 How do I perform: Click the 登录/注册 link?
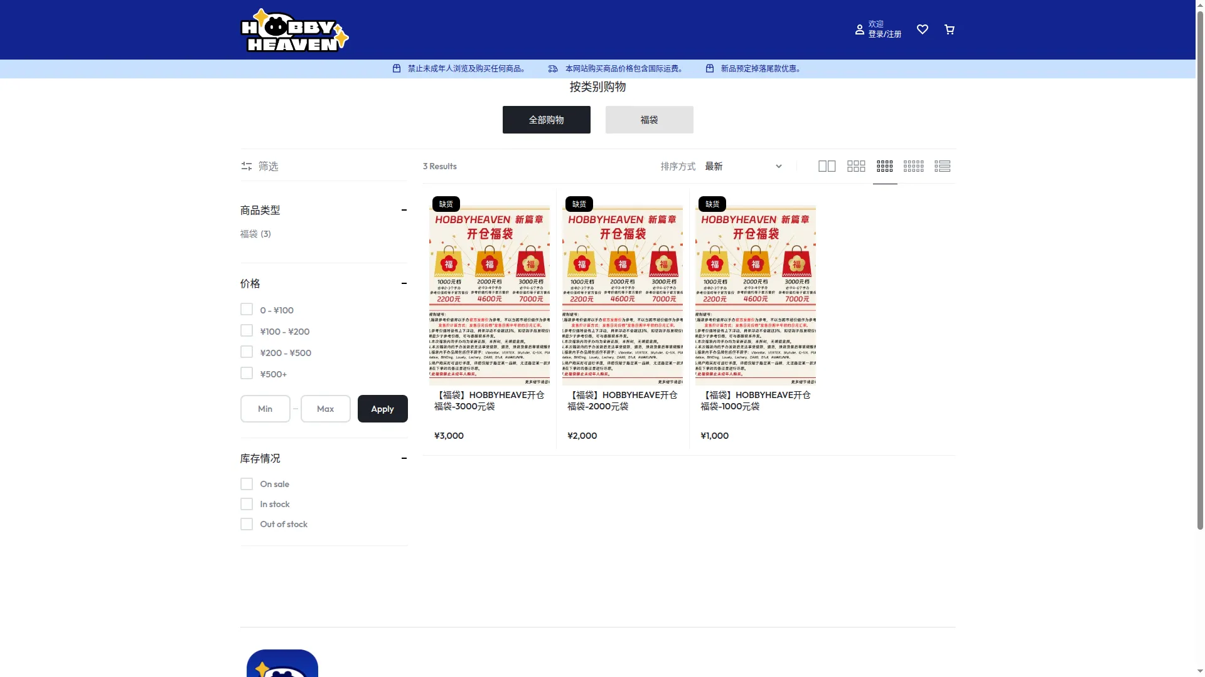coord(884,34)
